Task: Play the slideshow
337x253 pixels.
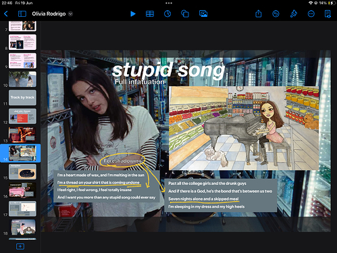Action: point(133,13)
